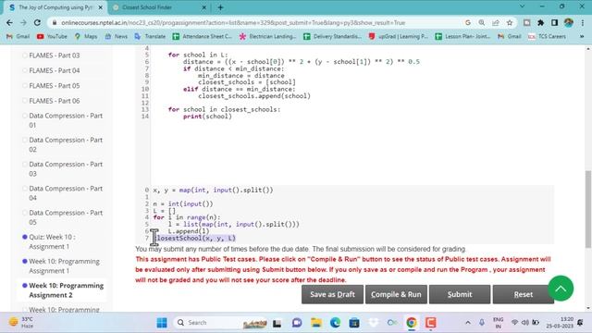Reload the page with the refresh icon
592x333 pixels.
37,22
